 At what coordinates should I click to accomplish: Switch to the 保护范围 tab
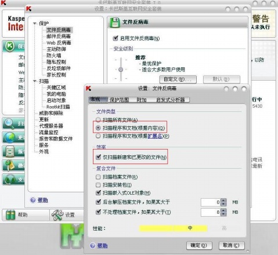[119, 100]
